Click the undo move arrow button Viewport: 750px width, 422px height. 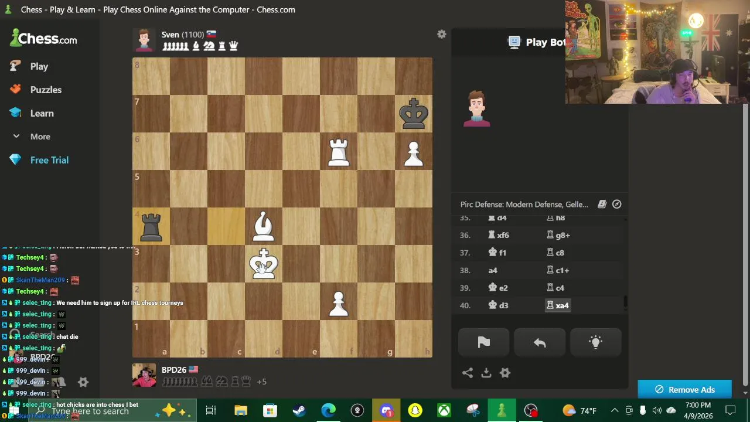point(540,343)
